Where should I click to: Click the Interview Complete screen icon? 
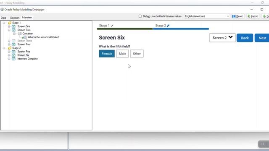point(13,59)
